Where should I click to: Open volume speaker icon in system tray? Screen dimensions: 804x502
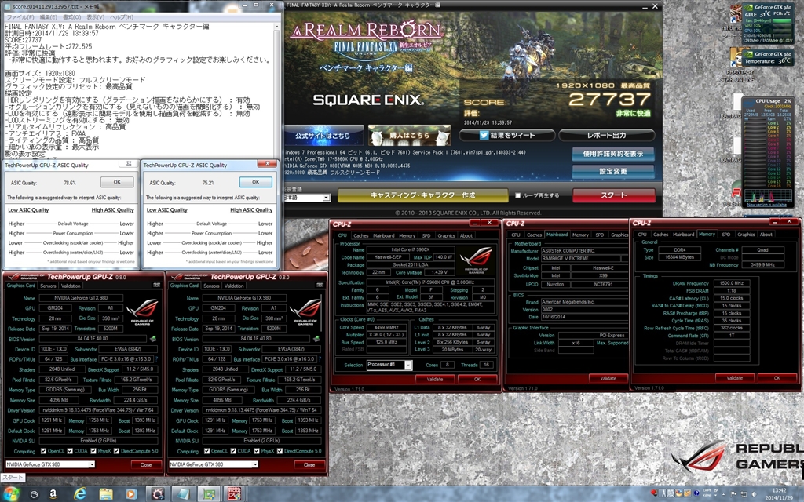(754, 494)
